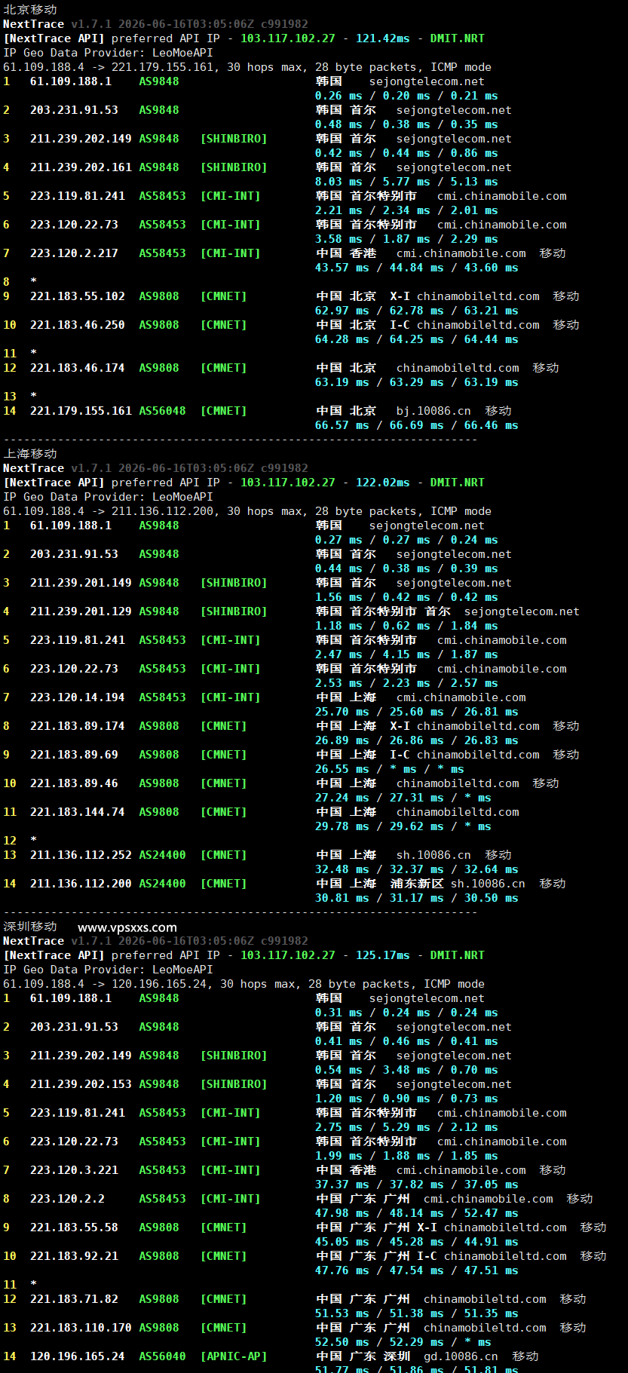Select the latency line starting 8.03 ms
Image resolution: width=628 pixels, height=1373 pixels.
406,182
